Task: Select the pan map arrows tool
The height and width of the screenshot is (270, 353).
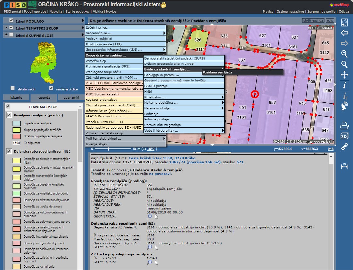Action: pos(344,75)
